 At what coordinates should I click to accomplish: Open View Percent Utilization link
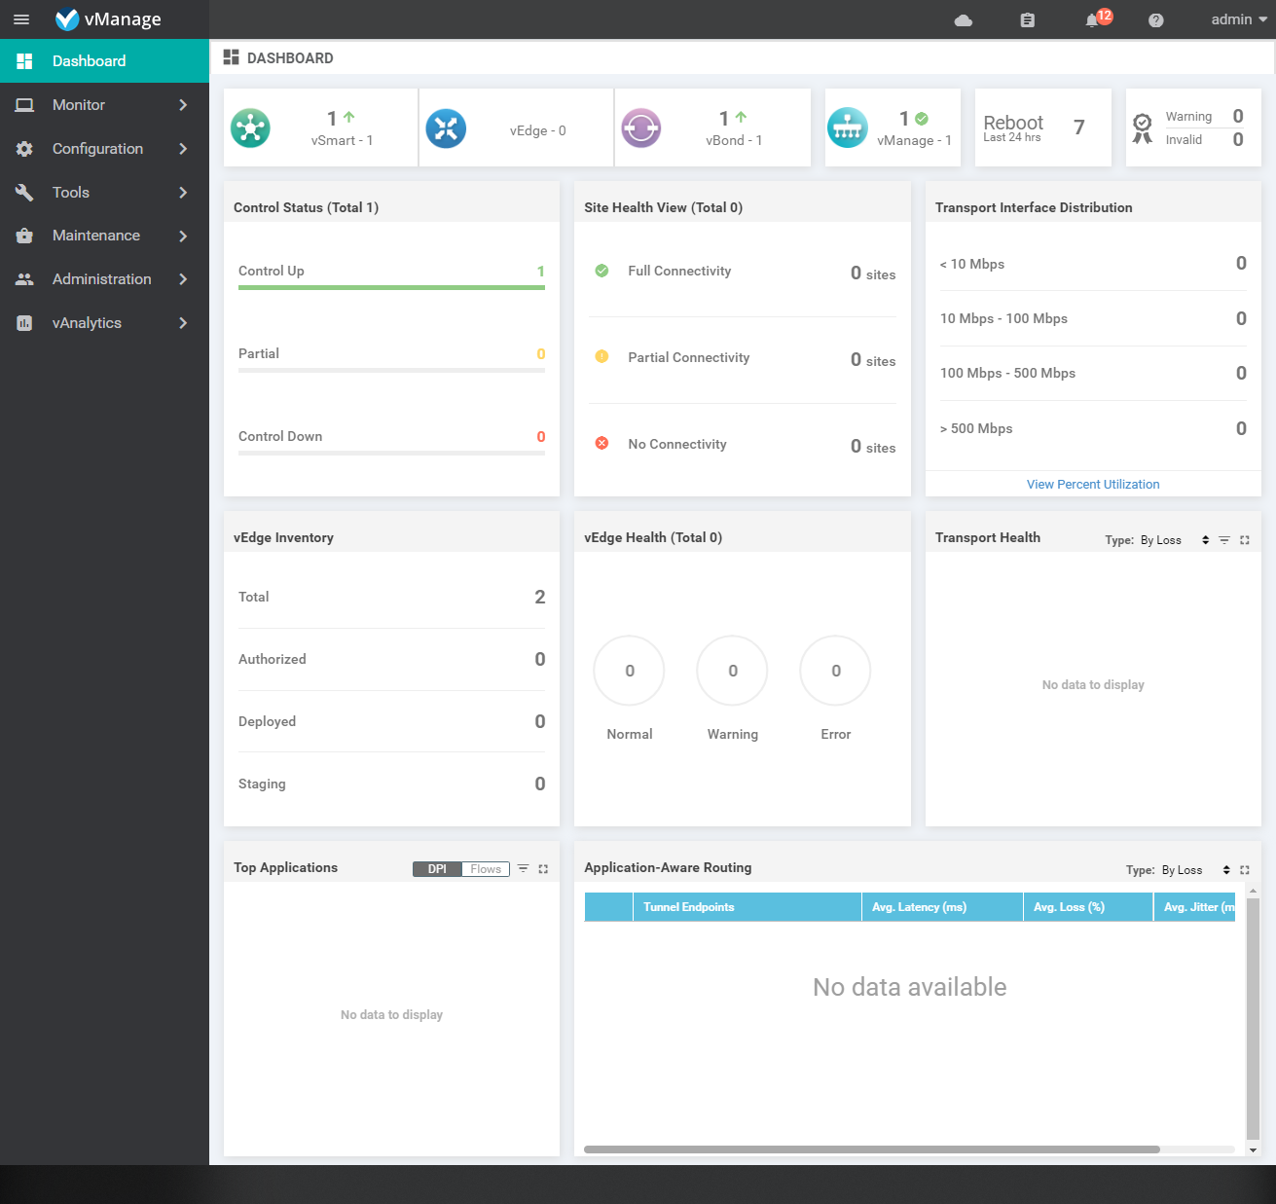point(1093,484)
